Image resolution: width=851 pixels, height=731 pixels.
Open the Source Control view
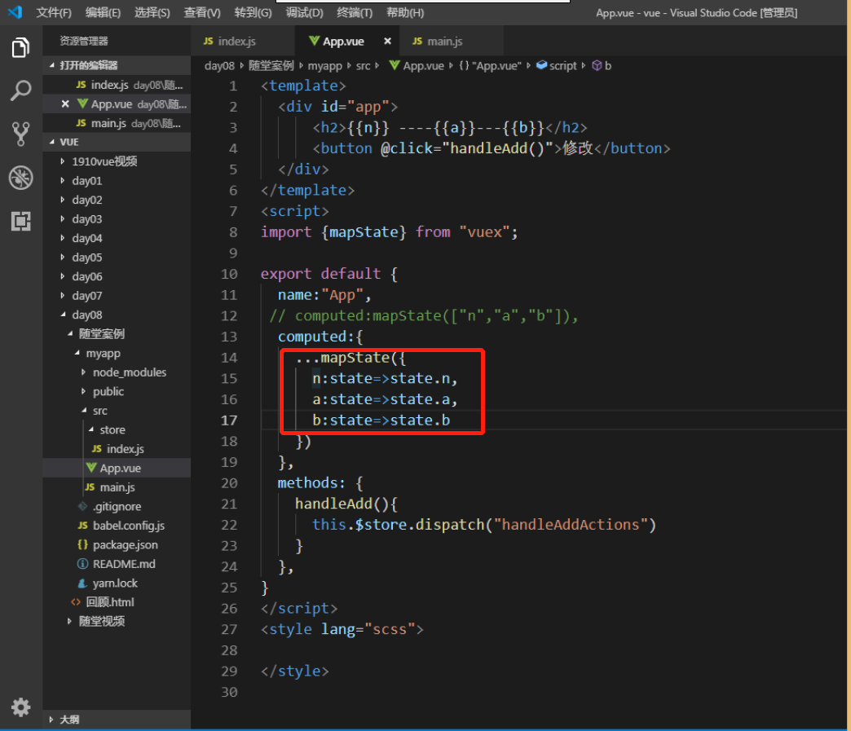coord(20,134)
